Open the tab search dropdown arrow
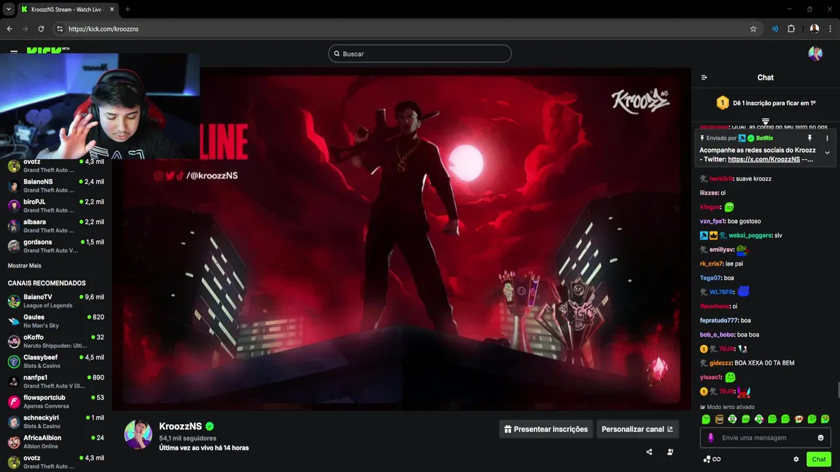Image resolution: width=840 pixels, height=472 pixels. tap(9, 9)
